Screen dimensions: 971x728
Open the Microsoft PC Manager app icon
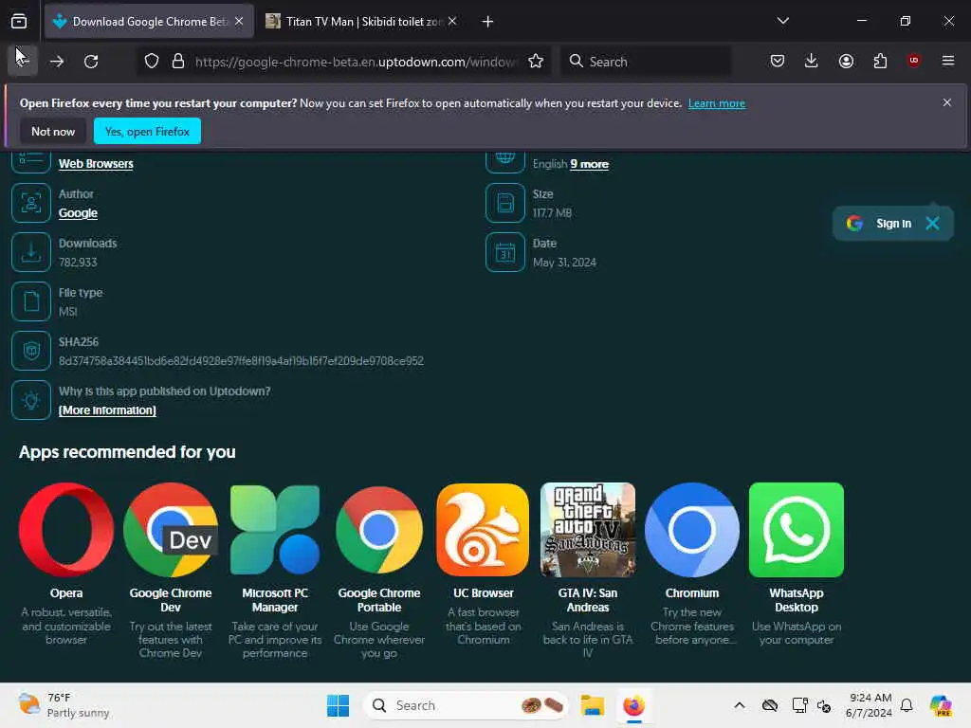pyautogui.click(x=275, y=530)
